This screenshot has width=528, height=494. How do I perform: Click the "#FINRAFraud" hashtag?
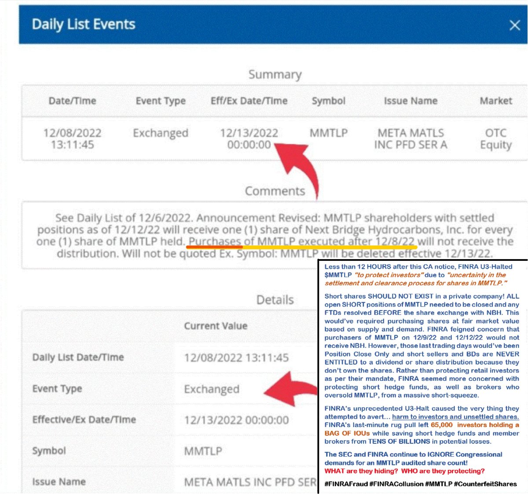pyautogui.click(x=346, y=484)
